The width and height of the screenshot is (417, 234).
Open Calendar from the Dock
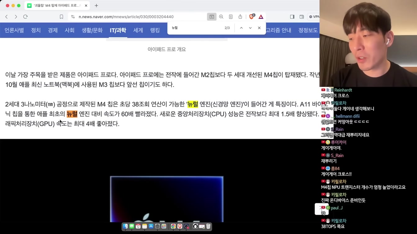pos(138,226)
